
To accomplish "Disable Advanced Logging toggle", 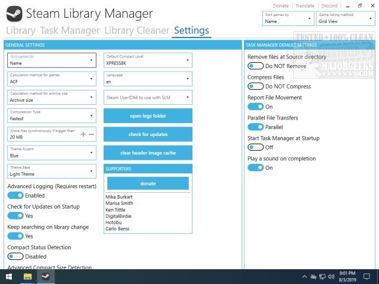I will coord(15,195).
